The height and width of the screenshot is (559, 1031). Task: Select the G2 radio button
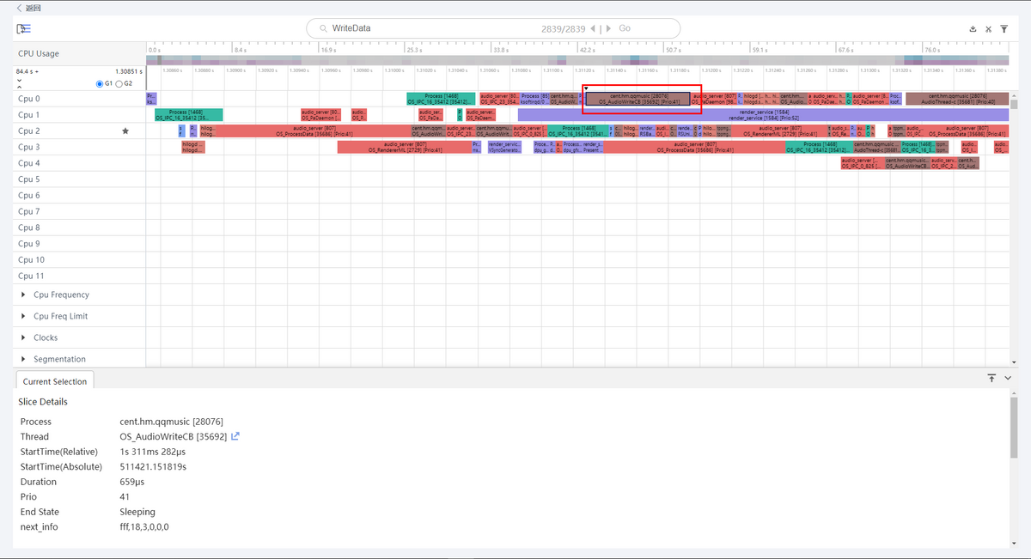point(119,83)
